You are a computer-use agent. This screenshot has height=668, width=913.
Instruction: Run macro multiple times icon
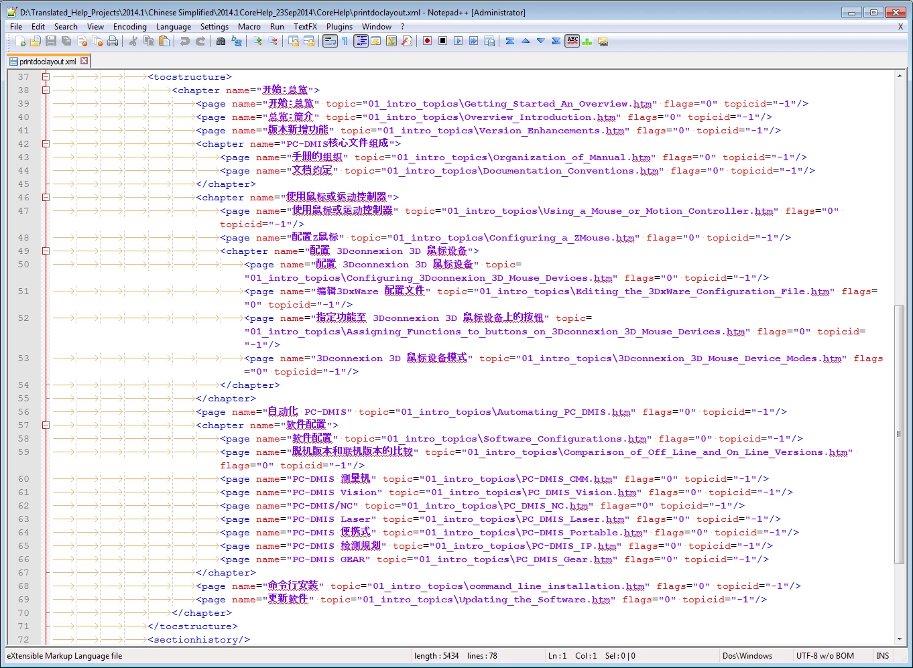click(473, 42)
